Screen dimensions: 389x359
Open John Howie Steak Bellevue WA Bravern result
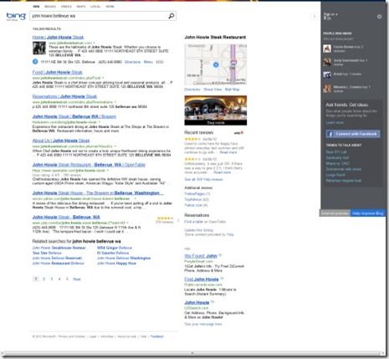point(74,116)
